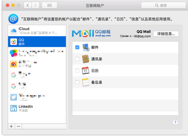Click the 不活跃 status under LinkedIn
The height and width of the screenshot is (137, 188).
tap(23, 110)
